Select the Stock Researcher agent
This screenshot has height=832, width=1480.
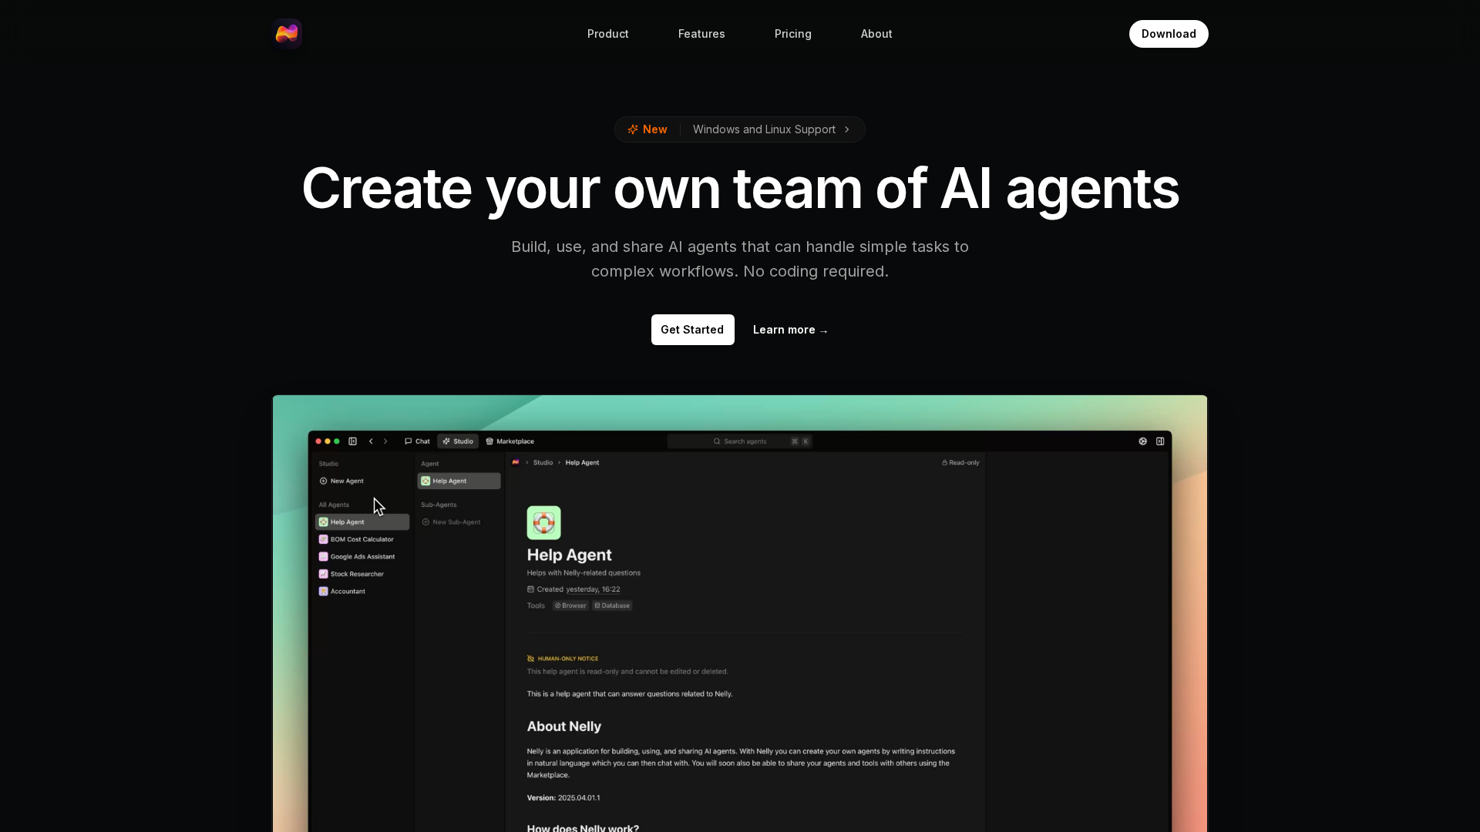(x=357, y=574)
